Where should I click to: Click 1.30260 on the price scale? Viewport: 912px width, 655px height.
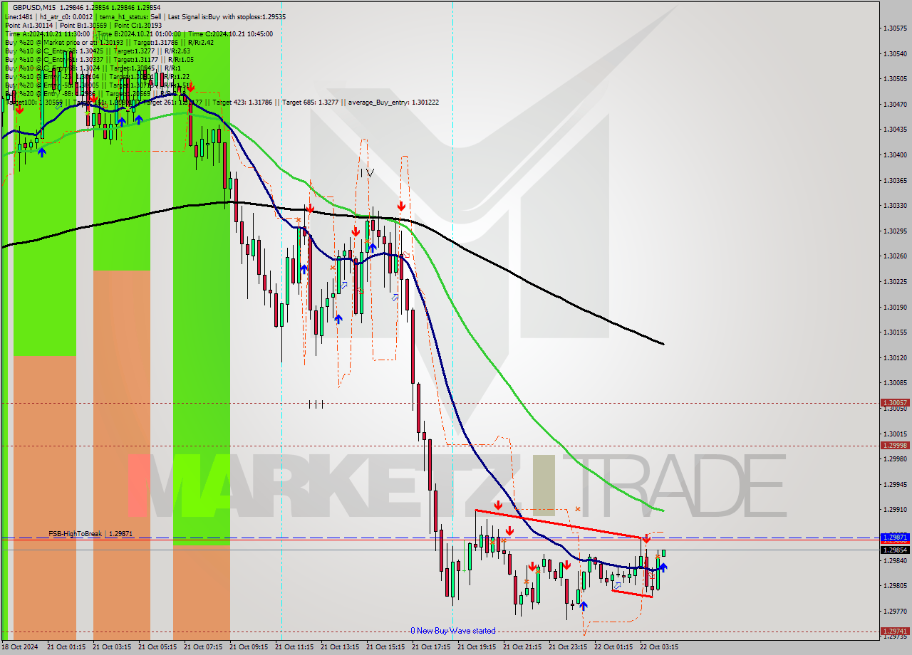click(x=894, y=256)
